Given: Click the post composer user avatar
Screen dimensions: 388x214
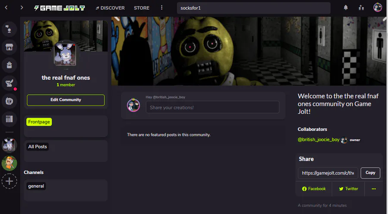Looking at the screenshot, I should 133,105.
